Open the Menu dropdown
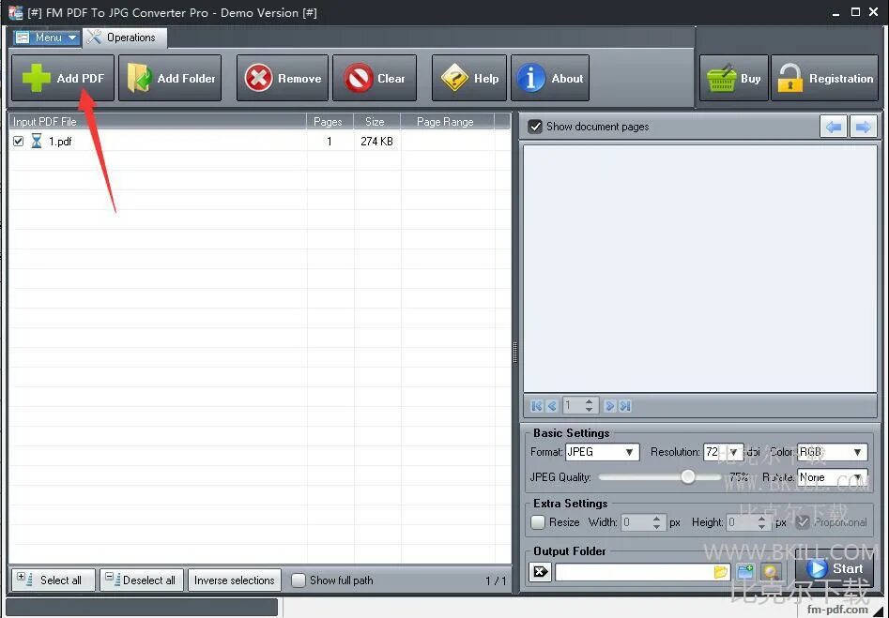 (x=47, y=38)
